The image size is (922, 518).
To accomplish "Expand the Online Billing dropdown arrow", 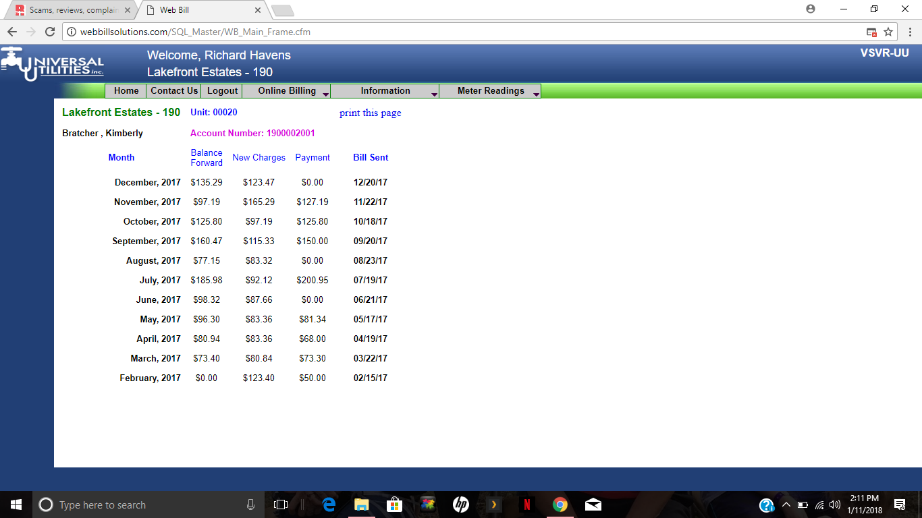I will coord(325,94).
